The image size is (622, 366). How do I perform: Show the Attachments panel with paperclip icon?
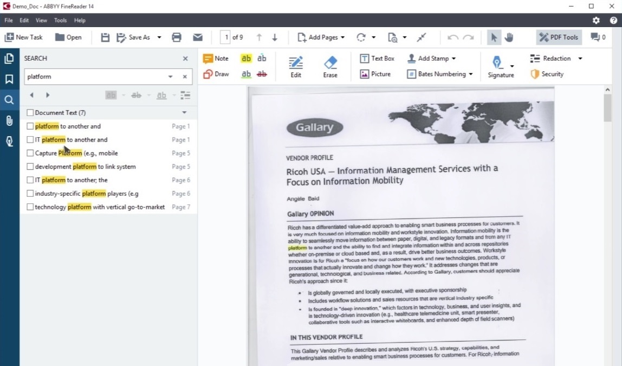tap(9, 121)
